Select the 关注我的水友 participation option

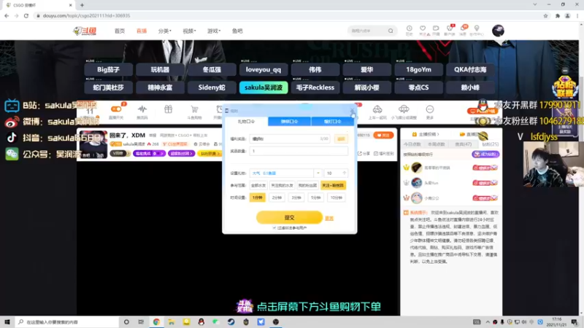282,185
